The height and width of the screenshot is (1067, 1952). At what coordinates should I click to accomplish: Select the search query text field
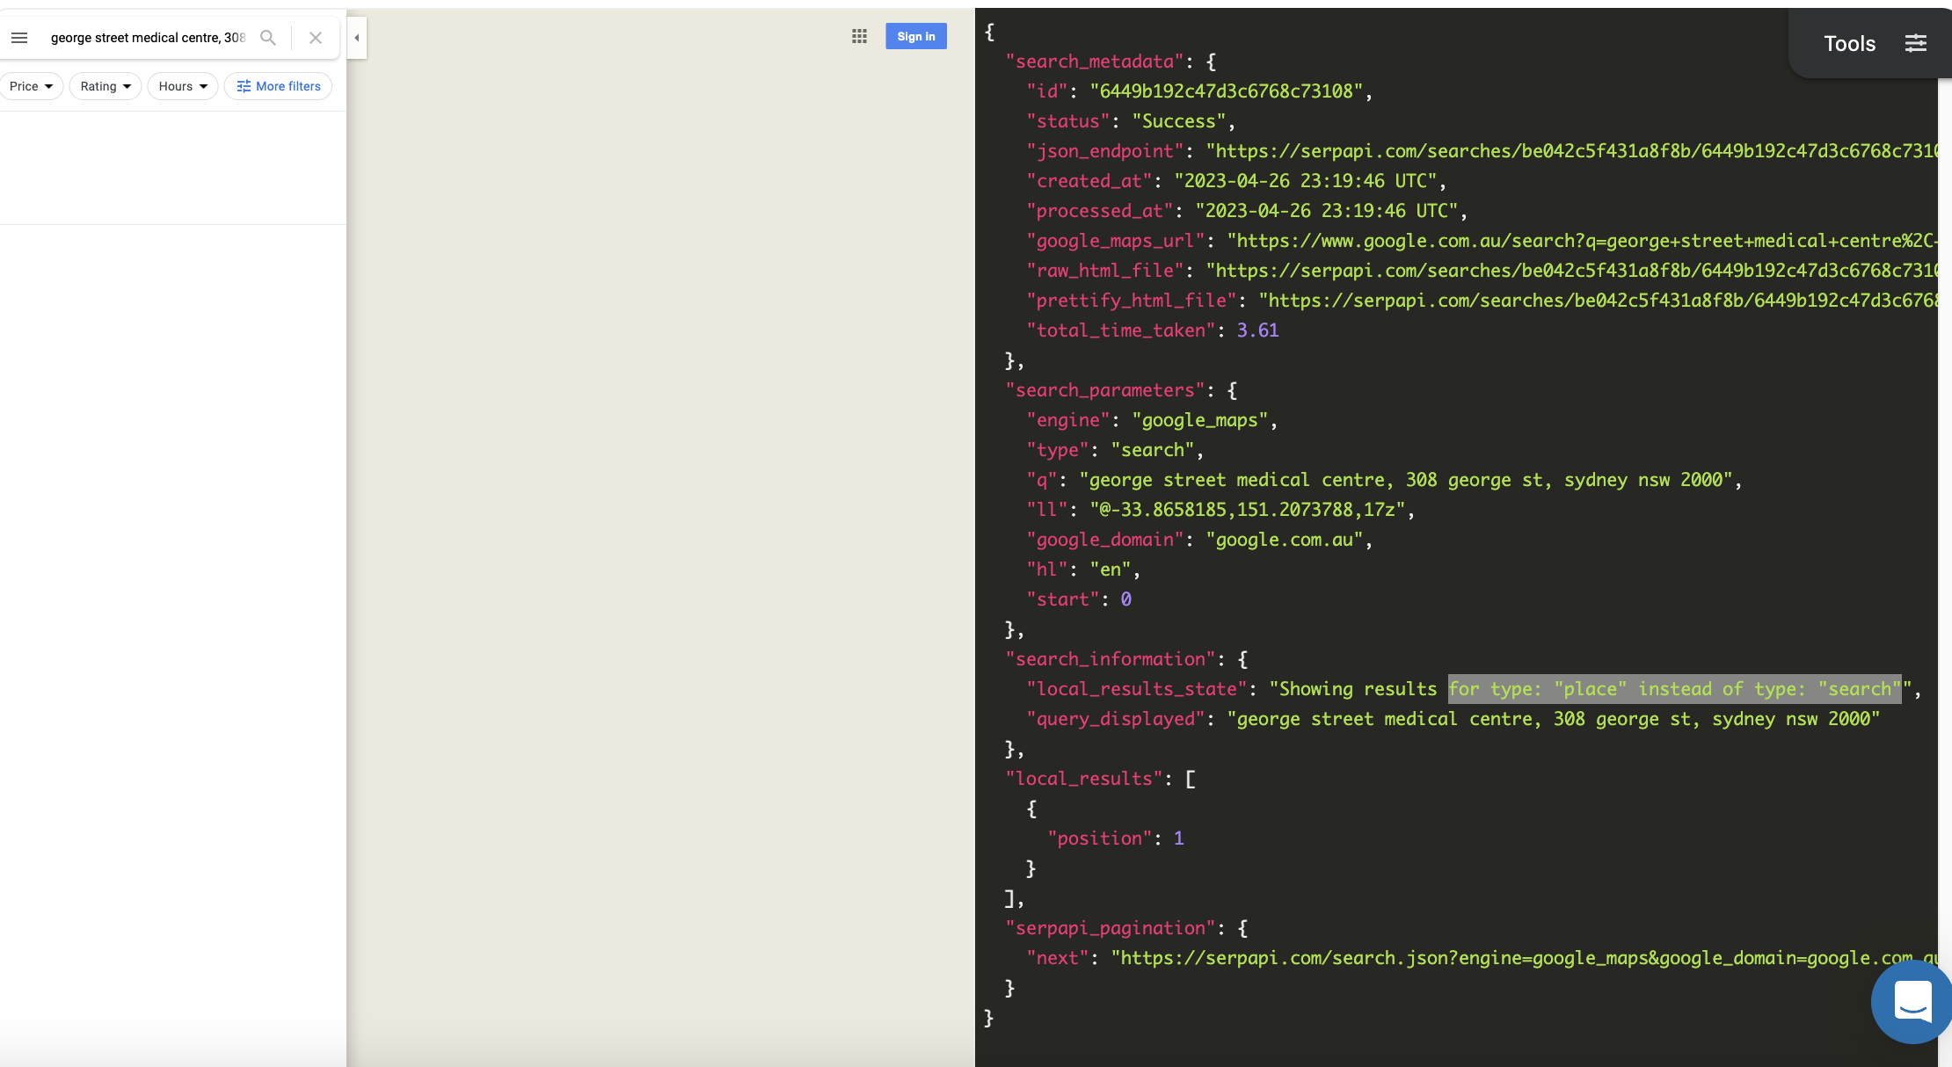[x=145, y=37]
